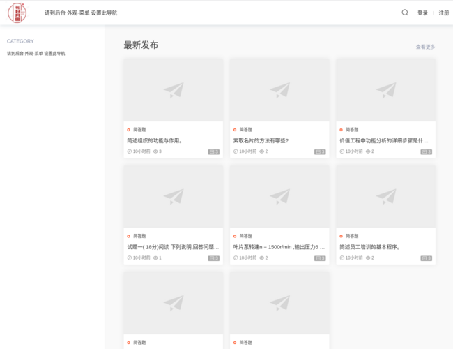Click 简答题 tag on 索取名片 card
This screenshot has height=349, width=453.
[x=245, y=130]
